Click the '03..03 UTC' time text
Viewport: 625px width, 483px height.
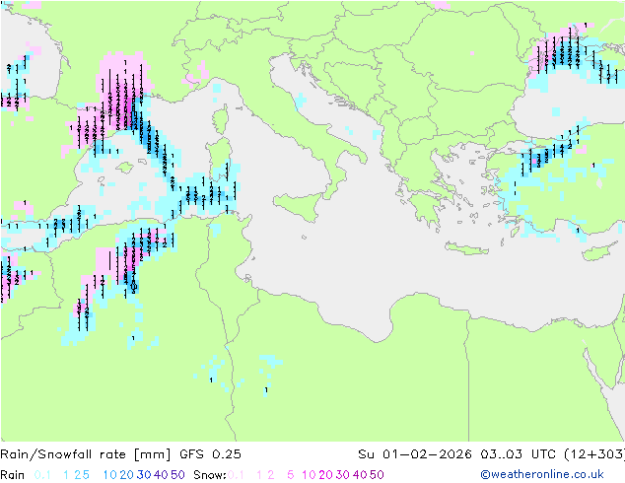click(517, 454)
